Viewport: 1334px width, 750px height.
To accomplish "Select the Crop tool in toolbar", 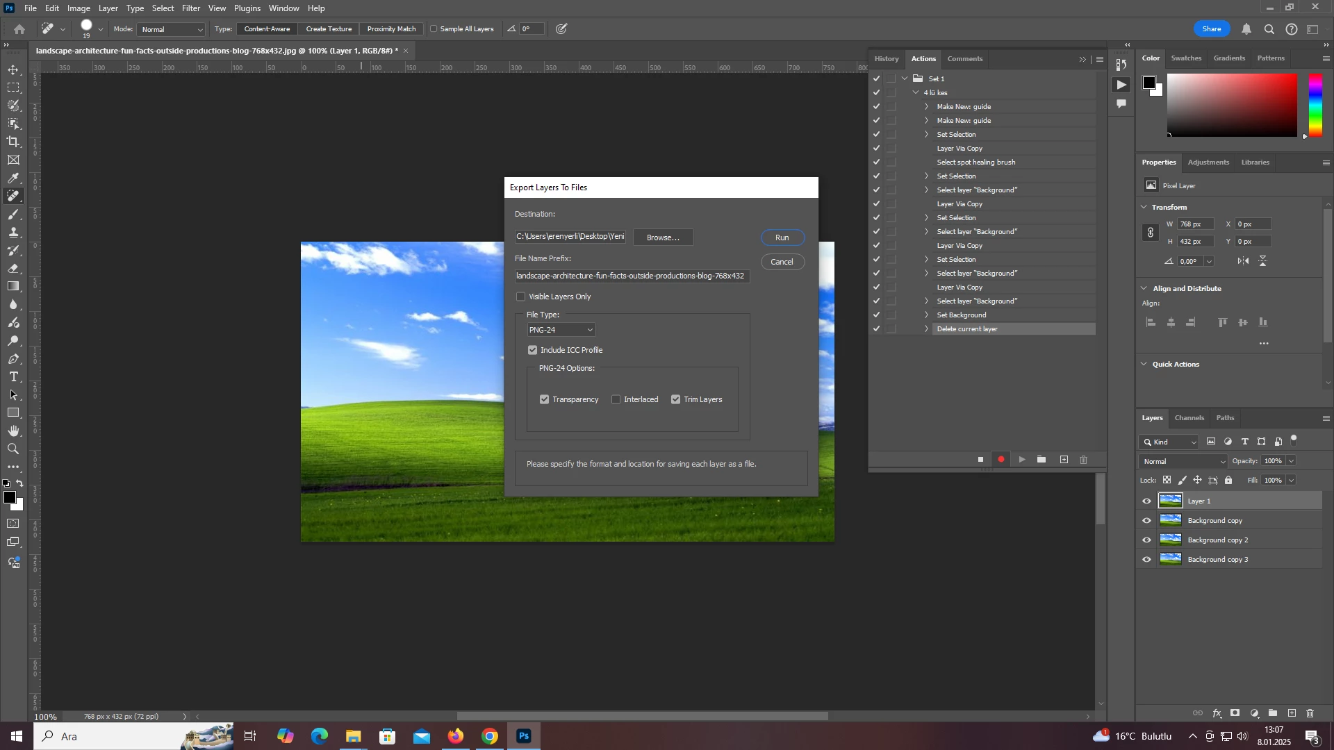I will click(13, 142).
